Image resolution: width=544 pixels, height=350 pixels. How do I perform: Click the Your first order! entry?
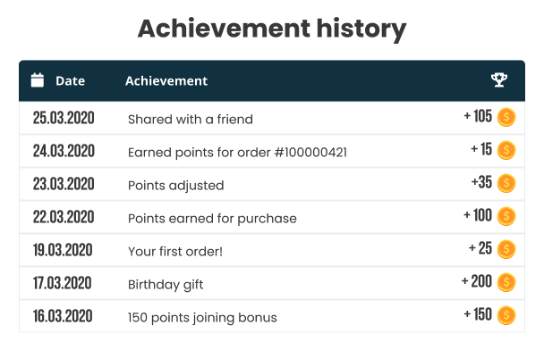click(175, 251)
